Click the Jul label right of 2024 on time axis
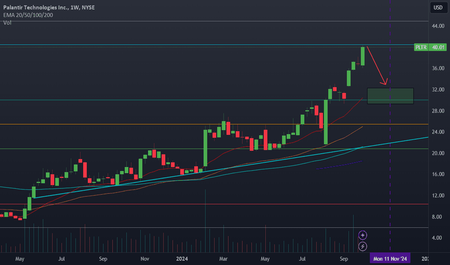 point(302,259)
